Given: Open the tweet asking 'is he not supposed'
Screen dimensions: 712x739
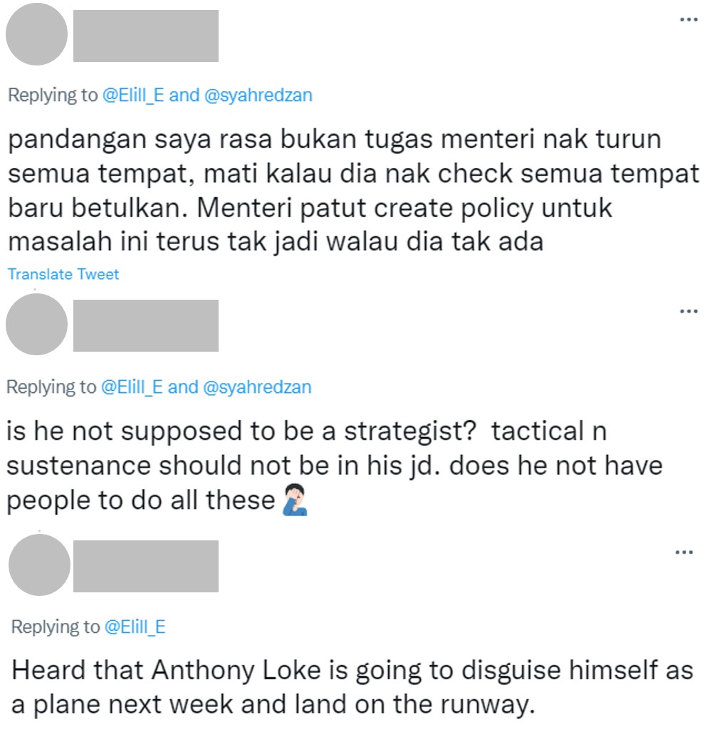Looking at the screenshot, I should [335, 466].
